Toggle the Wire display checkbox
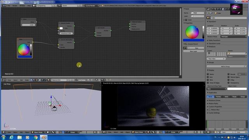The height and width of the screenshot is (140, 249). (x=208, y=80)
